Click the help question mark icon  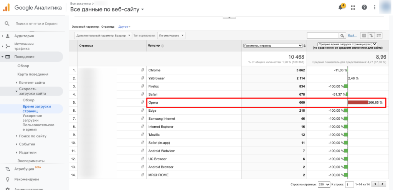tap(364, 7)
